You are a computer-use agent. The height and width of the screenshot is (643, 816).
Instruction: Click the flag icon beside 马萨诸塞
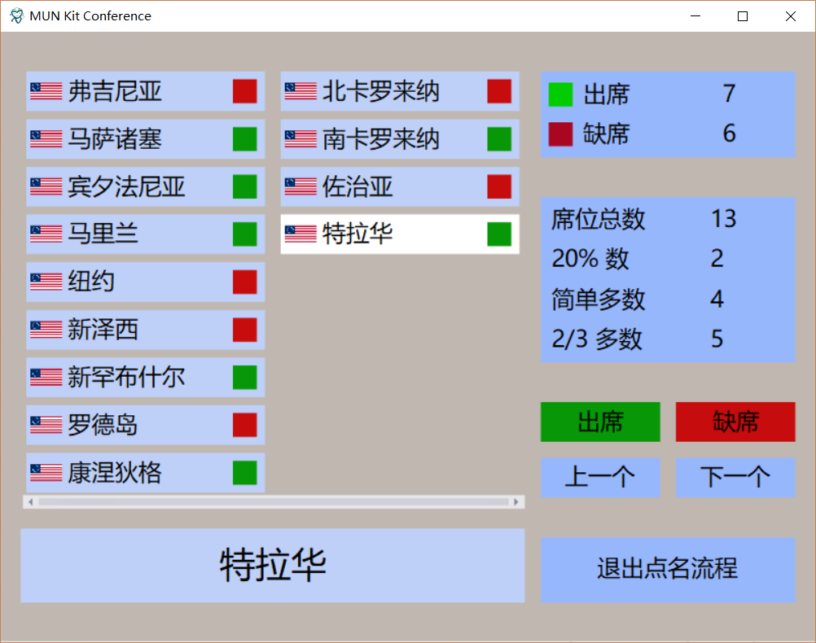(x=47, y=139)
